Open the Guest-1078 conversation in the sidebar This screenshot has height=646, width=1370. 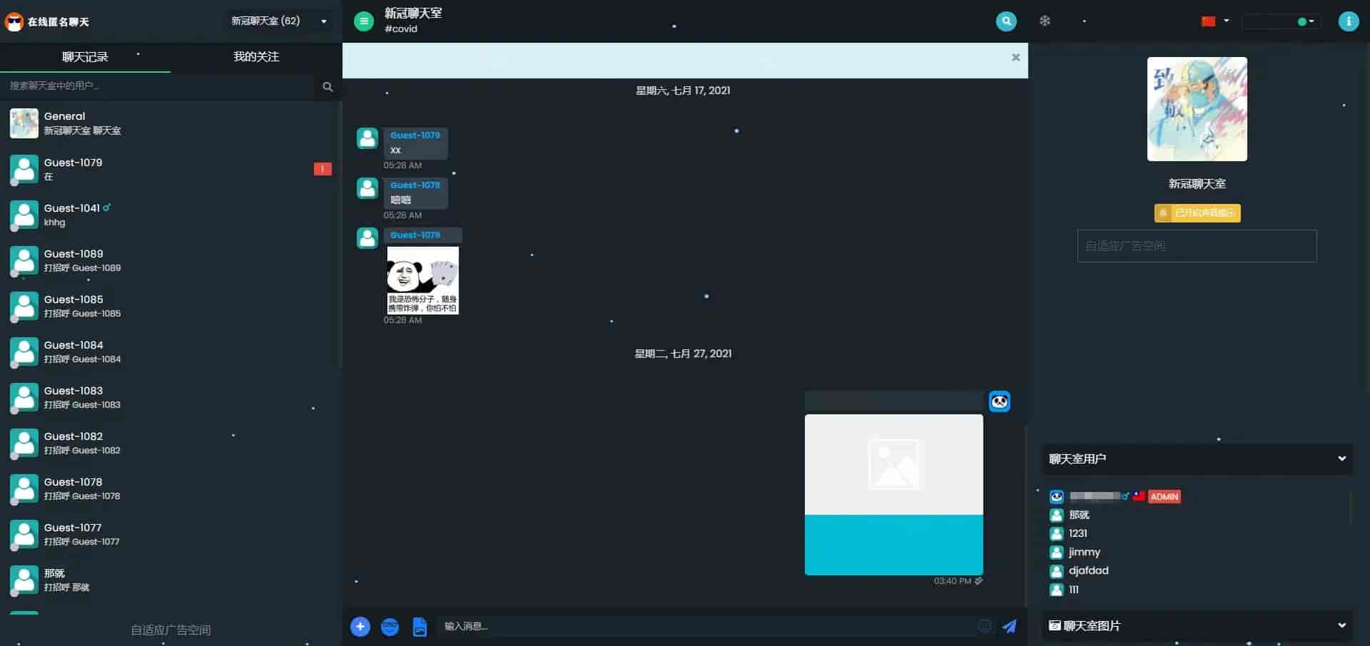pos(171,488)
